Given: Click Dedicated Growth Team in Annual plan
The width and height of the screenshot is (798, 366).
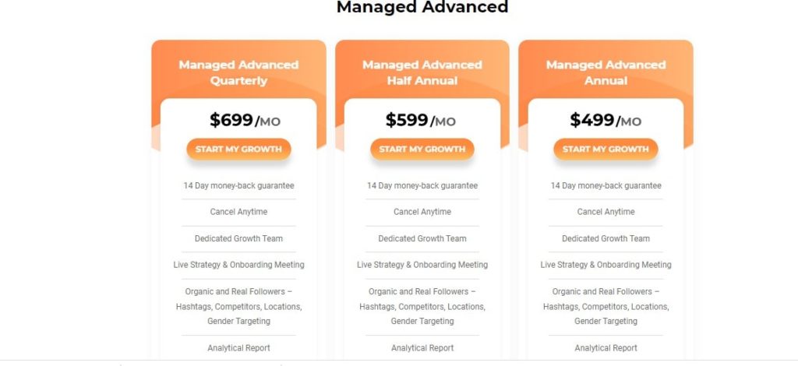Looking at the screenshot, I should [x=606, y=238].
